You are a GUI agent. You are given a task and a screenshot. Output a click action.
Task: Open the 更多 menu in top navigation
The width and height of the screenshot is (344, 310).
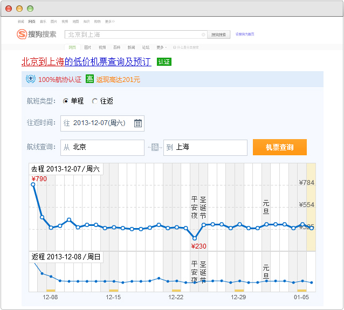[x=109, y=22]
